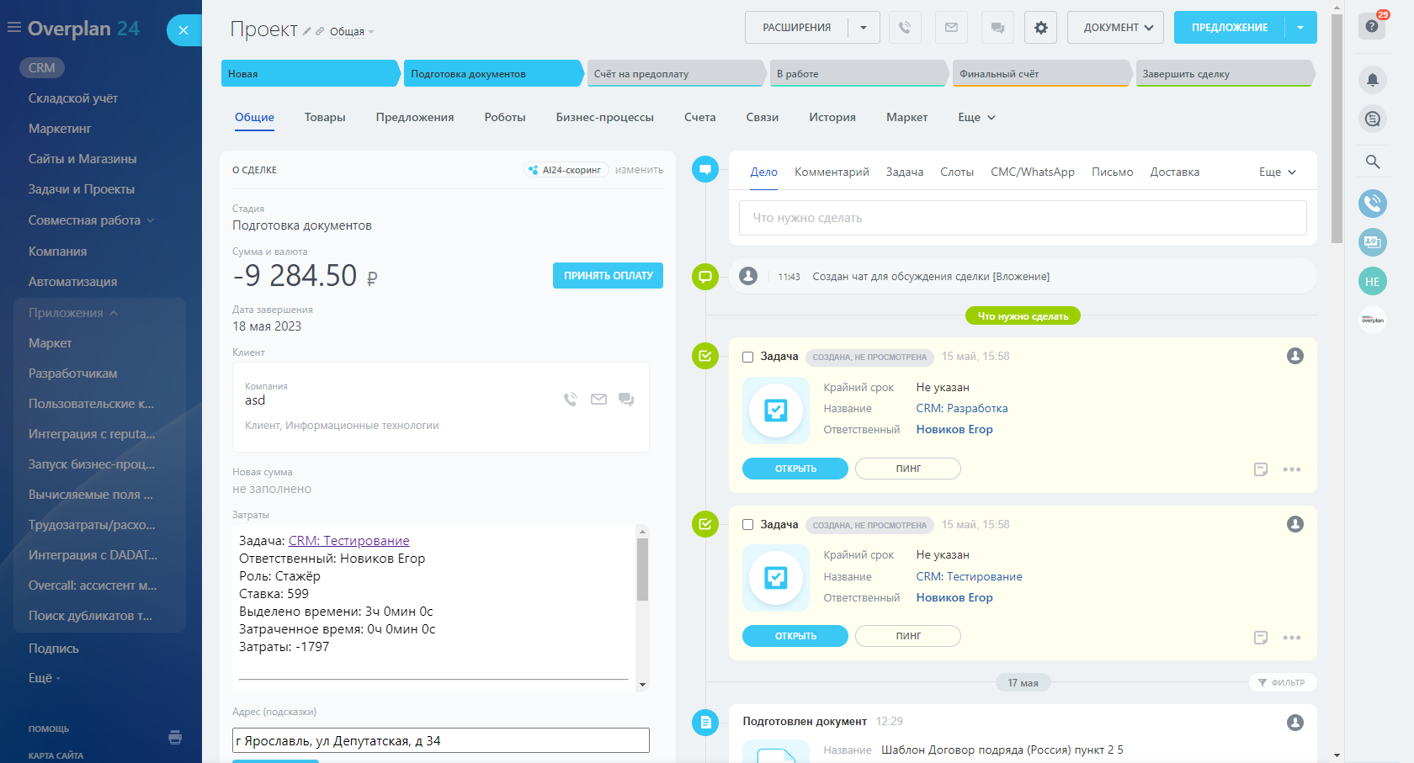The width and height of the screenshot is (1414, 763).
Task: Switch to the Товары tab
Action: [x=325, y=118]
